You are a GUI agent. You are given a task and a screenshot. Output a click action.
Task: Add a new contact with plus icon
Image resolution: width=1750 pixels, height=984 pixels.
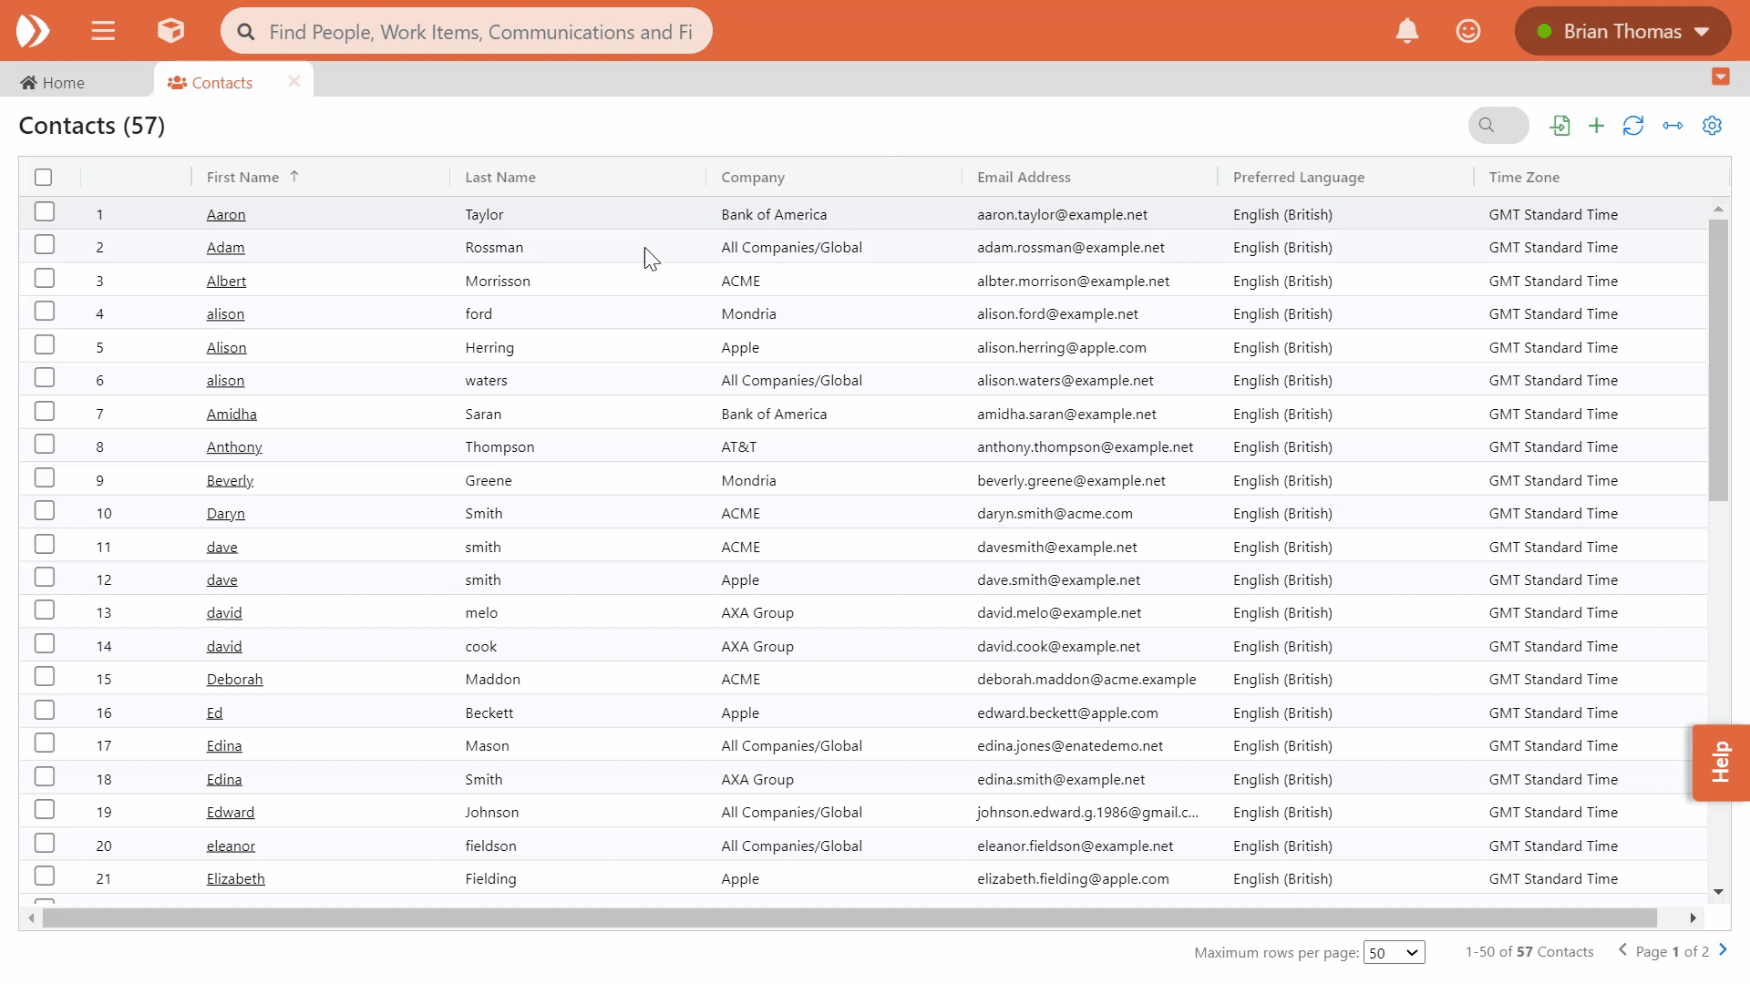[1596, 126]
